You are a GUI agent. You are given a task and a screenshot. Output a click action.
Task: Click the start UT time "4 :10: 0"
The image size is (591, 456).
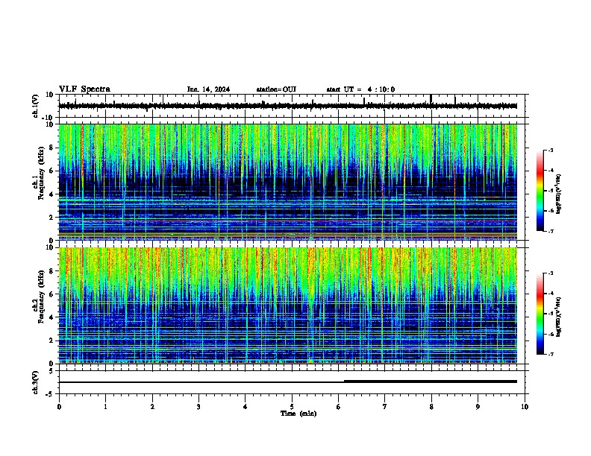click(381, 89)
